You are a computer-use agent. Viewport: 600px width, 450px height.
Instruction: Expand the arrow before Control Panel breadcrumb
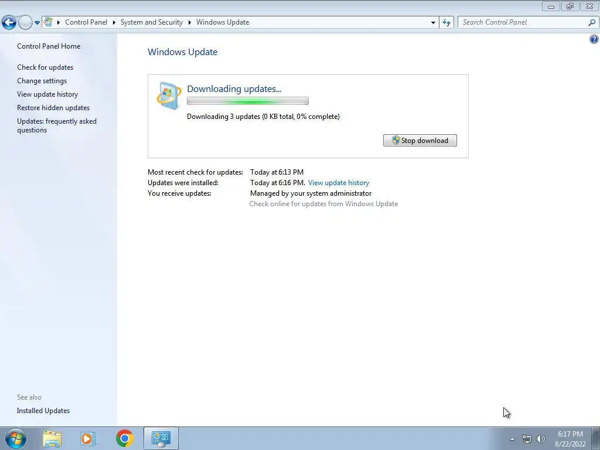pyautogui.click(x=59, y=22)
